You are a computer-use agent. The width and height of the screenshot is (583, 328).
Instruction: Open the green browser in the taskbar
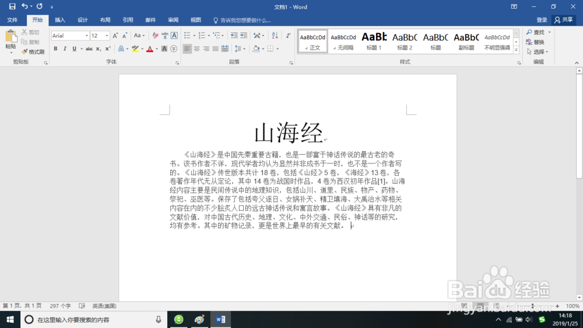pyautogui.click(x=179, y=319)
